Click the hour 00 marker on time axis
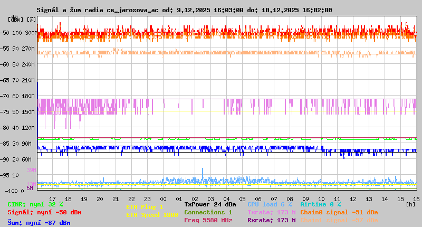The height and width of the screenshot is (227, 422). 179,198
